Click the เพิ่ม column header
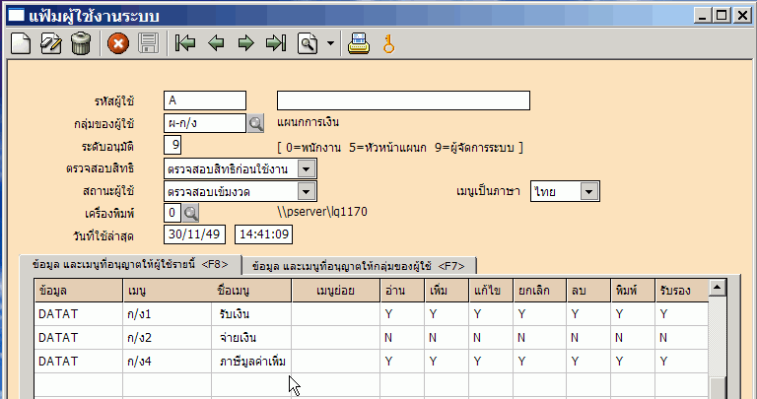This screenshot has width=757, height=399. (447, 291)
